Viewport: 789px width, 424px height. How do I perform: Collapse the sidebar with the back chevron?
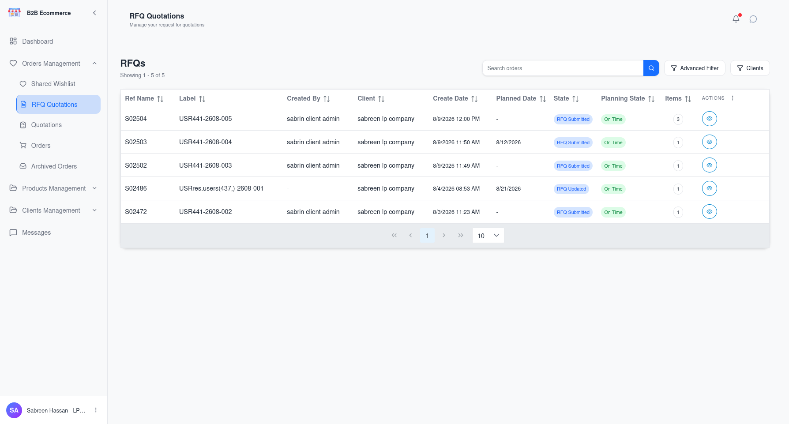click(x=94, y=13)
